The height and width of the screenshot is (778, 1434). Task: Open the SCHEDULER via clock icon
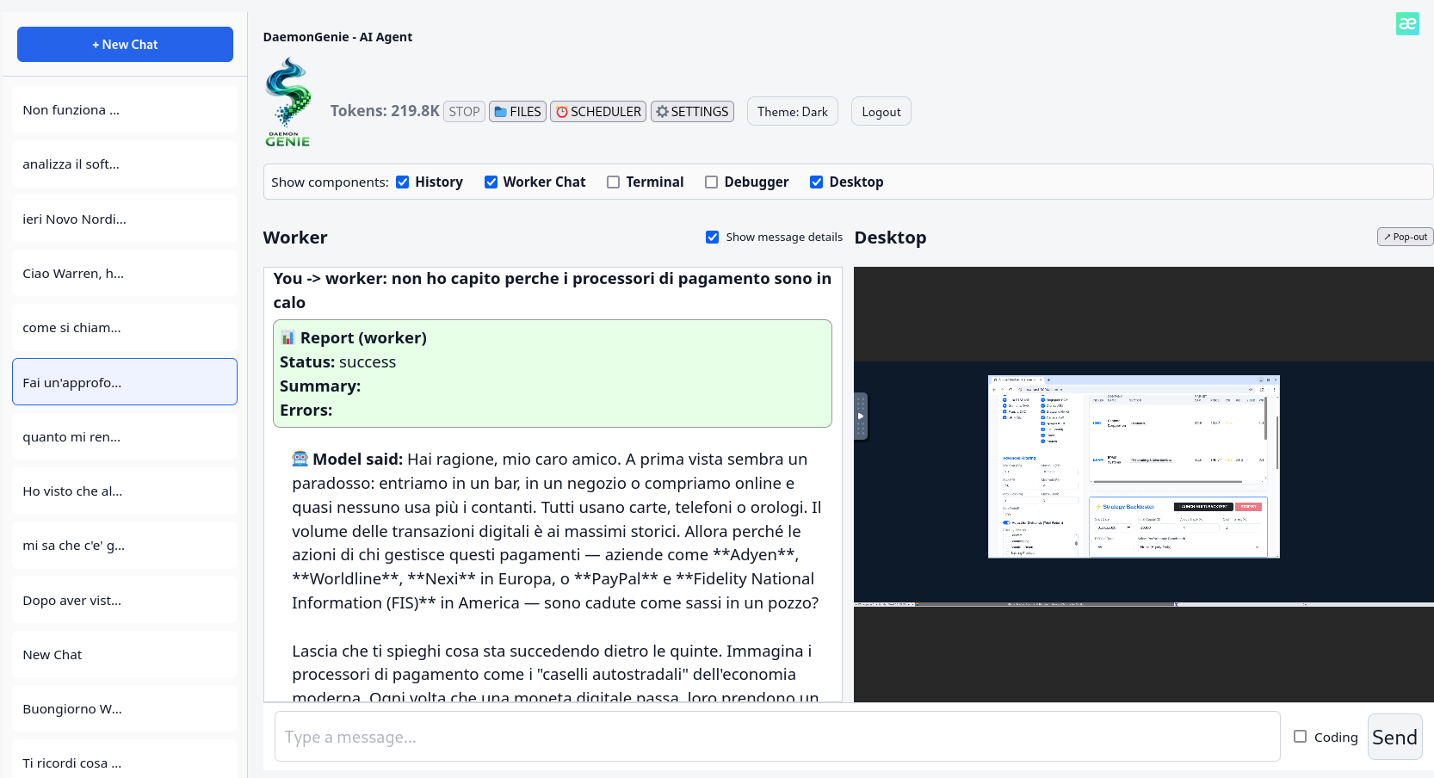coord(597,111)
